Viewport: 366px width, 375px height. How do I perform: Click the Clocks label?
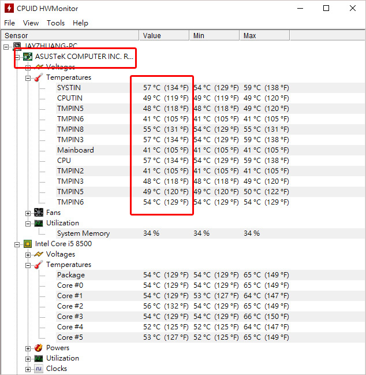[57, 369]
